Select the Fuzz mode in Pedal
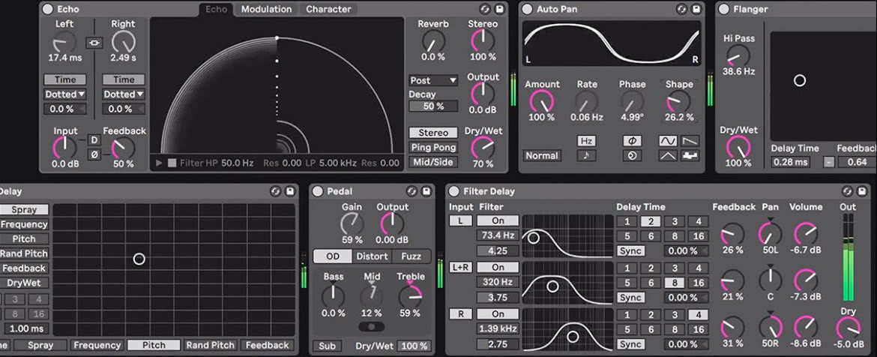 pos(411,256)
